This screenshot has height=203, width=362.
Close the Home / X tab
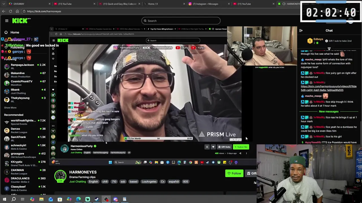[184, 4]
